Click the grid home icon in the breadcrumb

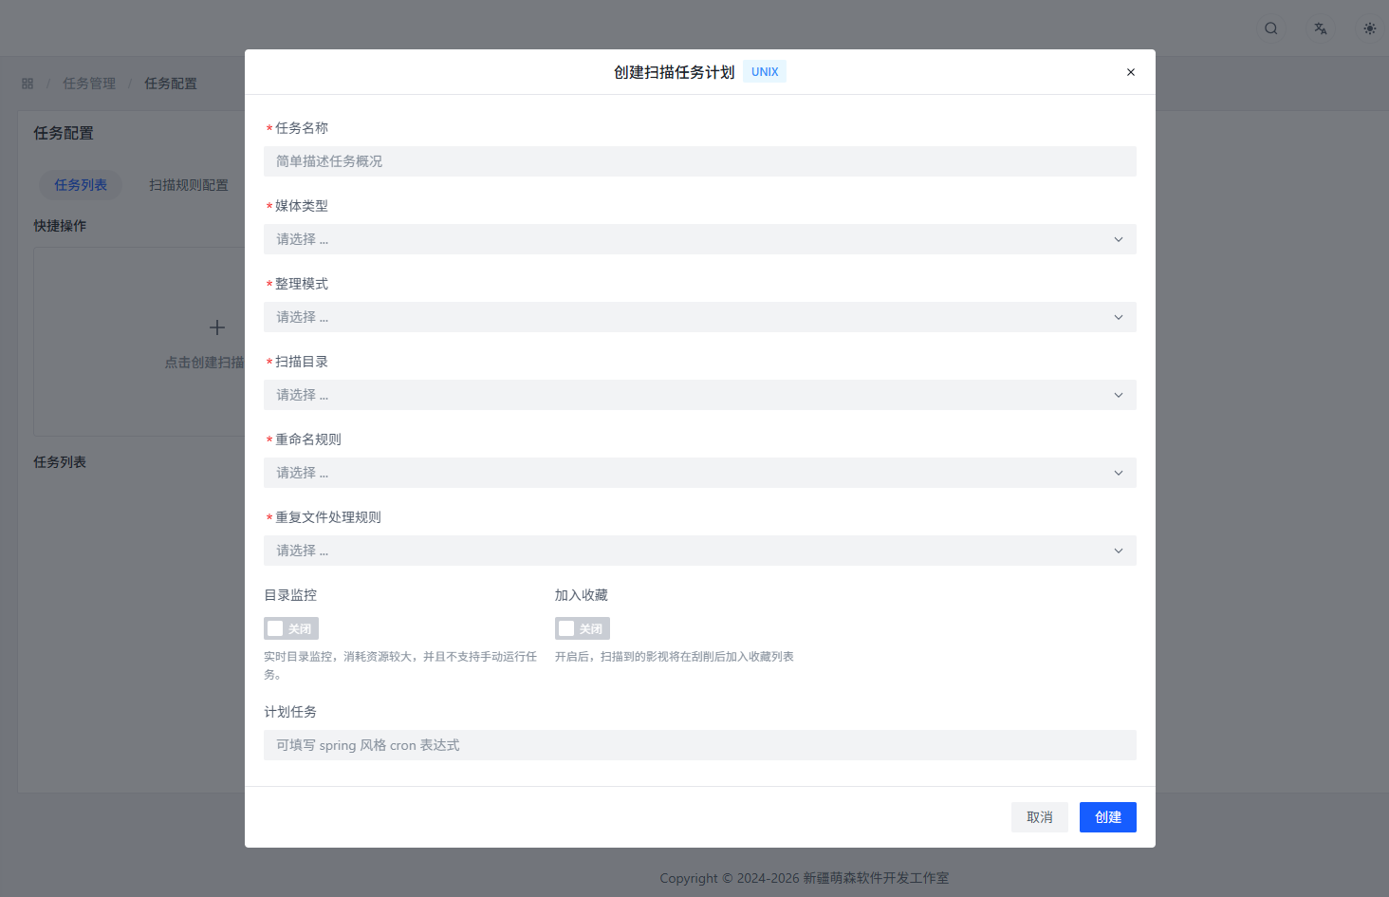click(27, 83)
